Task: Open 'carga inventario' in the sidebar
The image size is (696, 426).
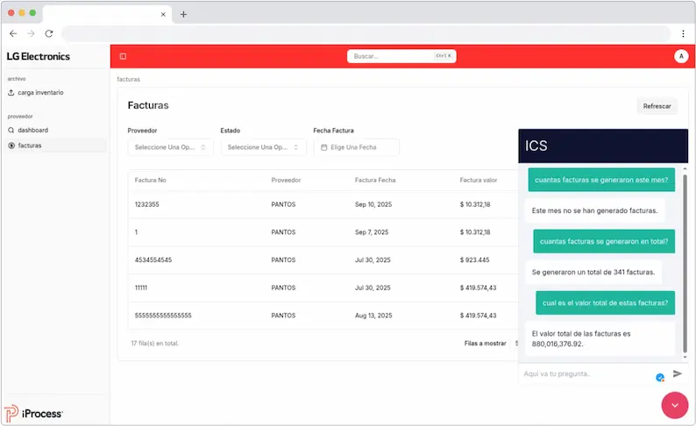Action: click(x=40, y=92)
